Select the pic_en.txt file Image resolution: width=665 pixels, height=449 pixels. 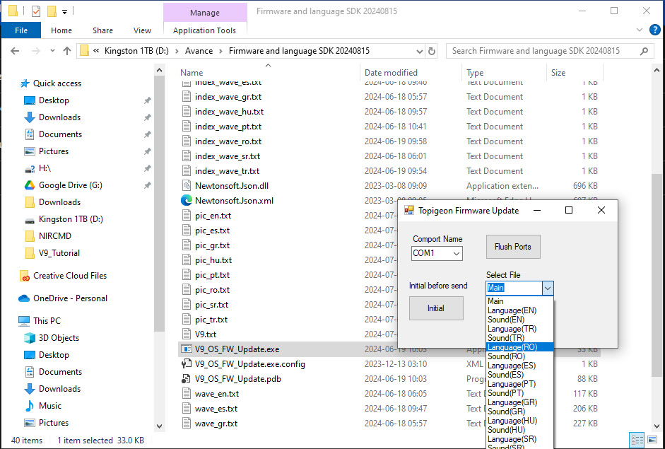pyautogui.click(x=213, y=216)
